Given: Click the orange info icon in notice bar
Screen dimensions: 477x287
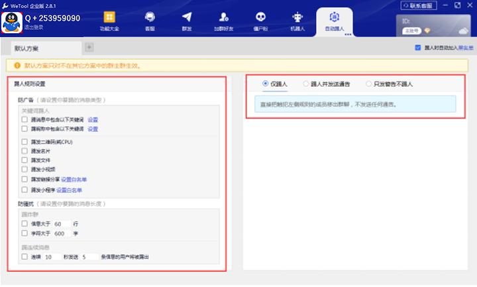Looking at the screenshot, I should pyautogui.click(x=17, y=66).
